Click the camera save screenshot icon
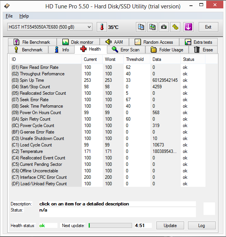 coord(164,27)
